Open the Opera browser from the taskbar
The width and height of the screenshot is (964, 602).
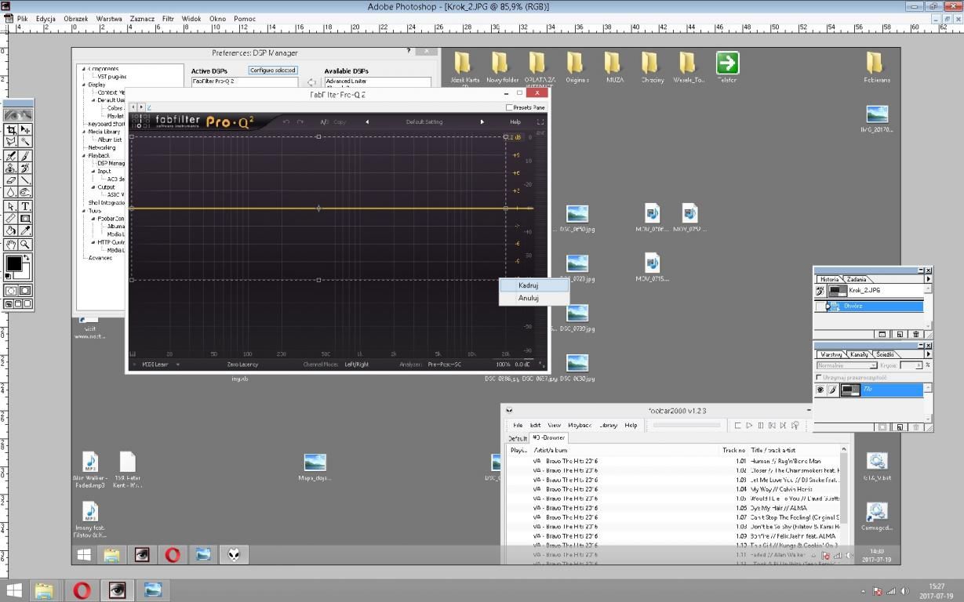[82, 589]
